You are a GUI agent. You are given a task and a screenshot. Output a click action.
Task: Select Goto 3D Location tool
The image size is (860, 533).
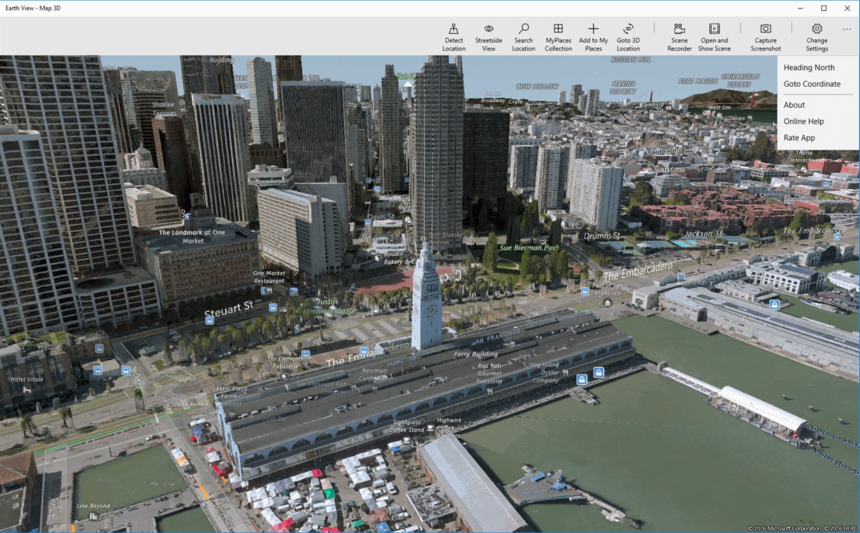(x=628, y=29)
